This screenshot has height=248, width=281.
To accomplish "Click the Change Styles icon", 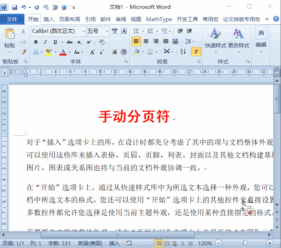I will coord(238,34).
